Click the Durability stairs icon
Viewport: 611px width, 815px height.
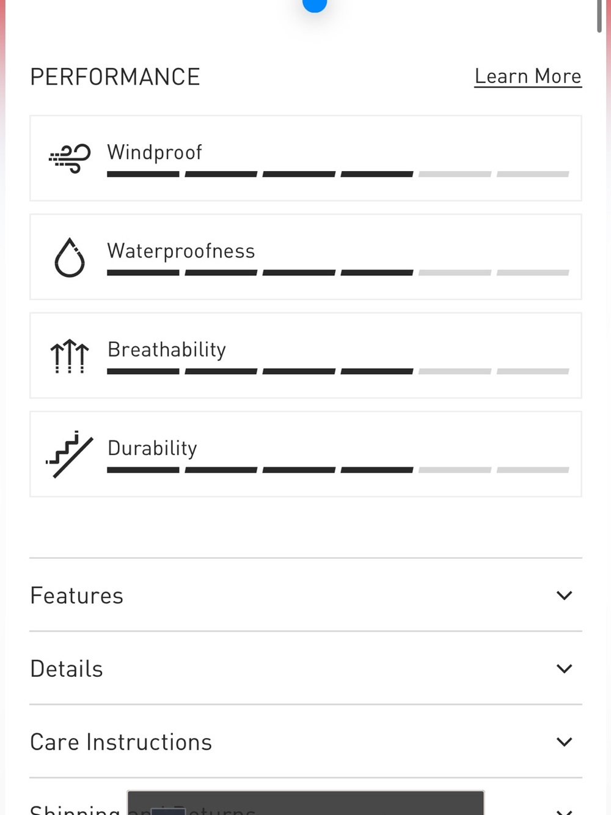tap(70, 454)
